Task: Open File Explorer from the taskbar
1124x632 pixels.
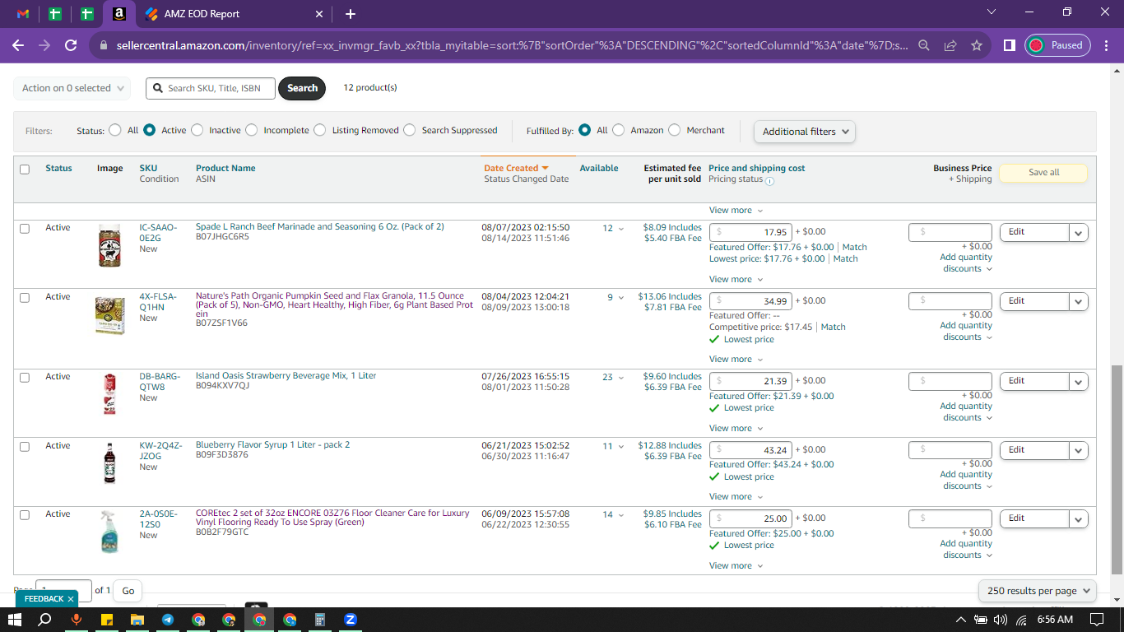Action: click(137, 620)
